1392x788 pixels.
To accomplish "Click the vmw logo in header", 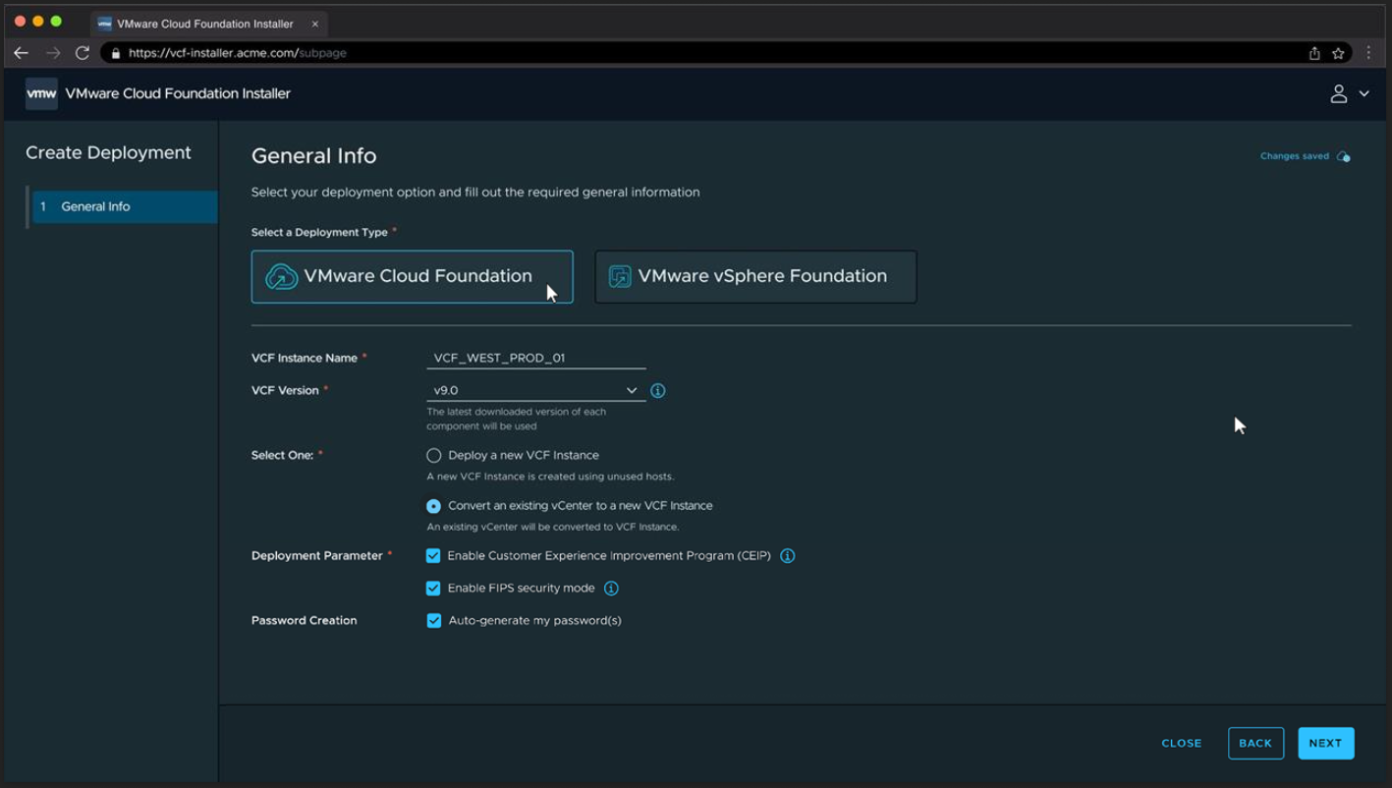I will pos(41,93).
